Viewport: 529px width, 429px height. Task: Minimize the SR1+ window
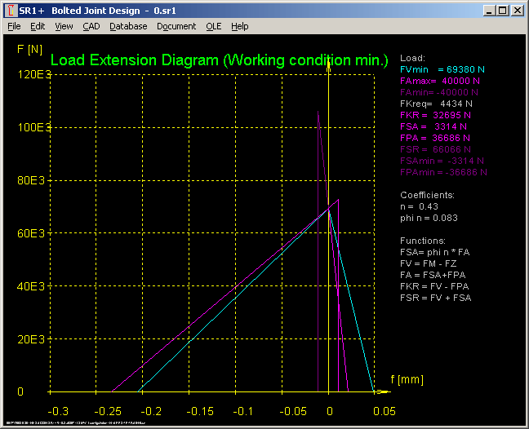pyautogui.click(x=489, y=11)
